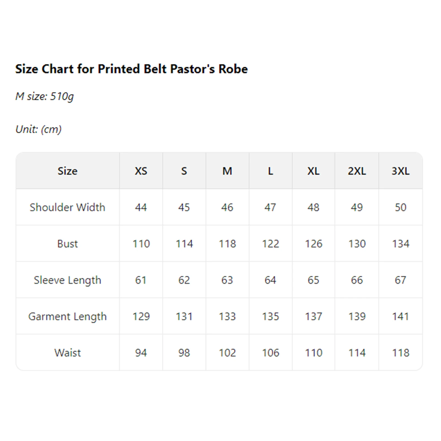
Task: Click Sleeve Length value for size S
Action: click(x=184, y=280)
